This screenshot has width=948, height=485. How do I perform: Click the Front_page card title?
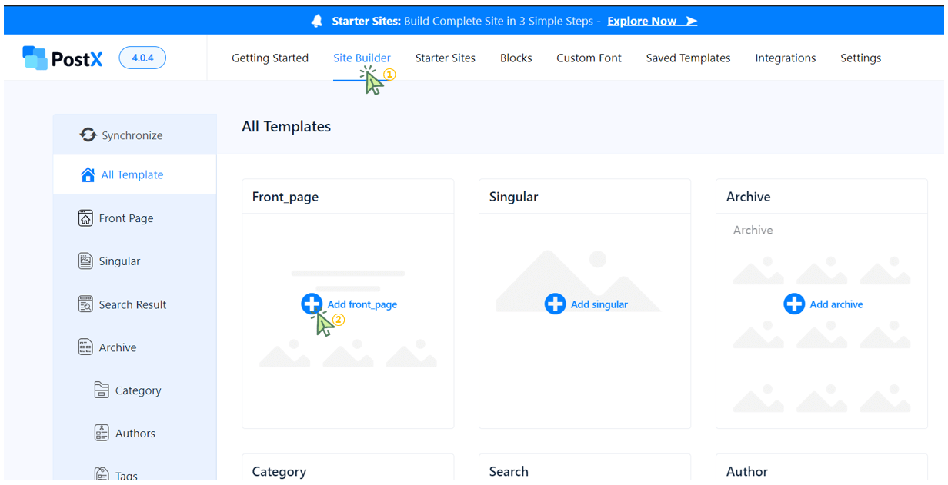point(285,197)
